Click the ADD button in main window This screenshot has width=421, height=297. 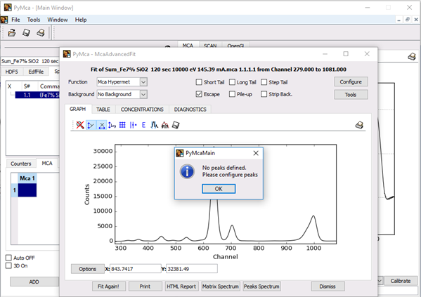point(34,282)
